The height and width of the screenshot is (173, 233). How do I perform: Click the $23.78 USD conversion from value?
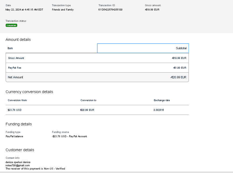point(14,110)
